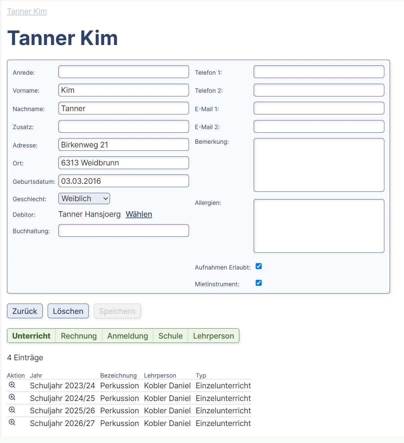Edit the Vorname field containing Kim
This screenshot has height=443, width=404.
click(x=124, y=90)
